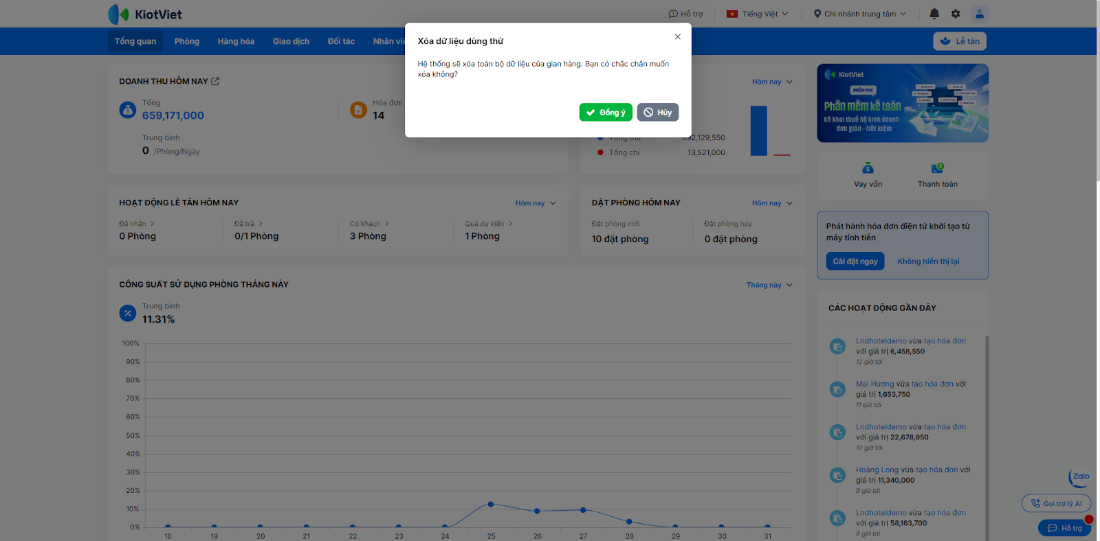1100x541 pixels.
Task: Click activity icon for 6,458,550 invoice
Action: point(837,347)
